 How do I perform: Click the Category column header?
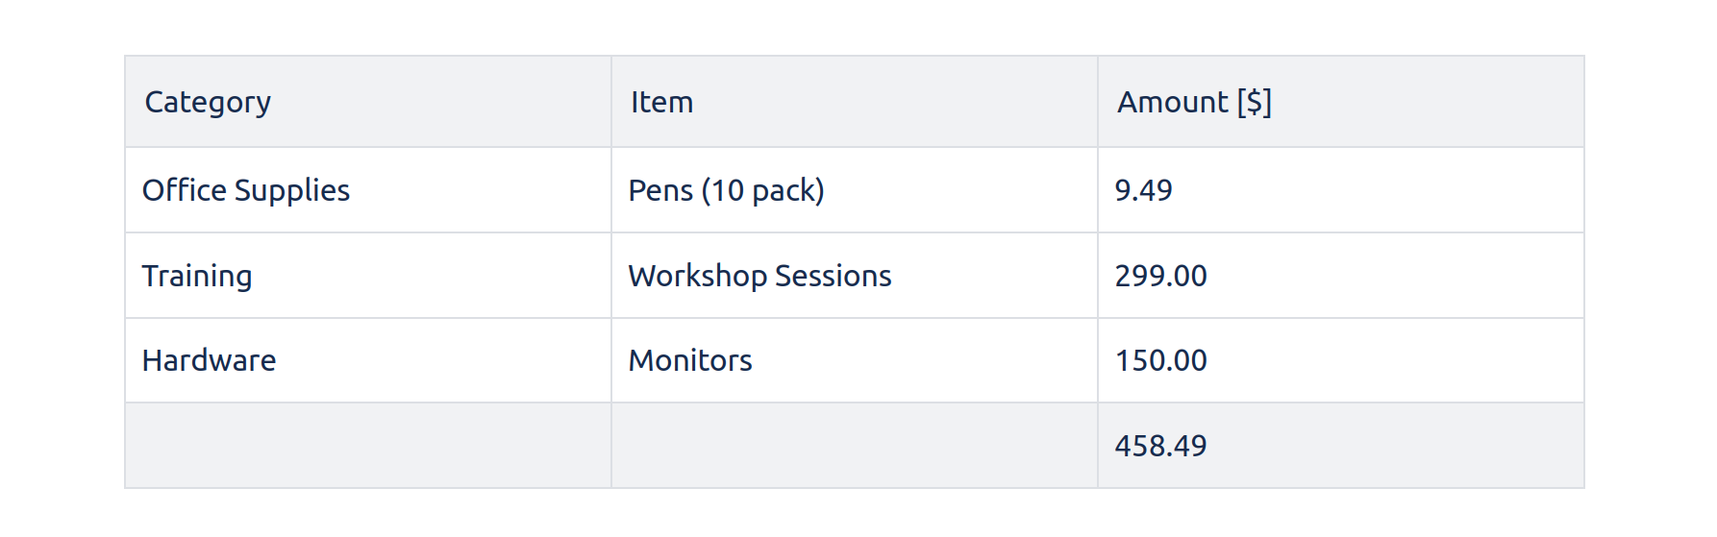click(208, 102)
